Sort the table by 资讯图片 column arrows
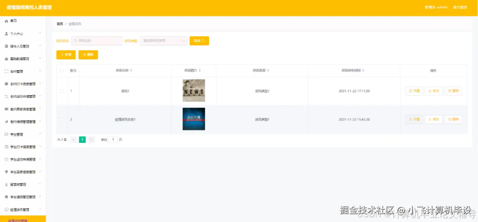The image size is (478, 222). point(200,70)
